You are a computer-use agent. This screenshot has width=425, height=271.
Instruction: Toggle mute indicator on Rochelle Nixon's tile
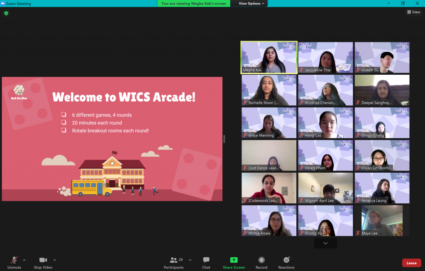pyautogui.click(x=245, y=103)
